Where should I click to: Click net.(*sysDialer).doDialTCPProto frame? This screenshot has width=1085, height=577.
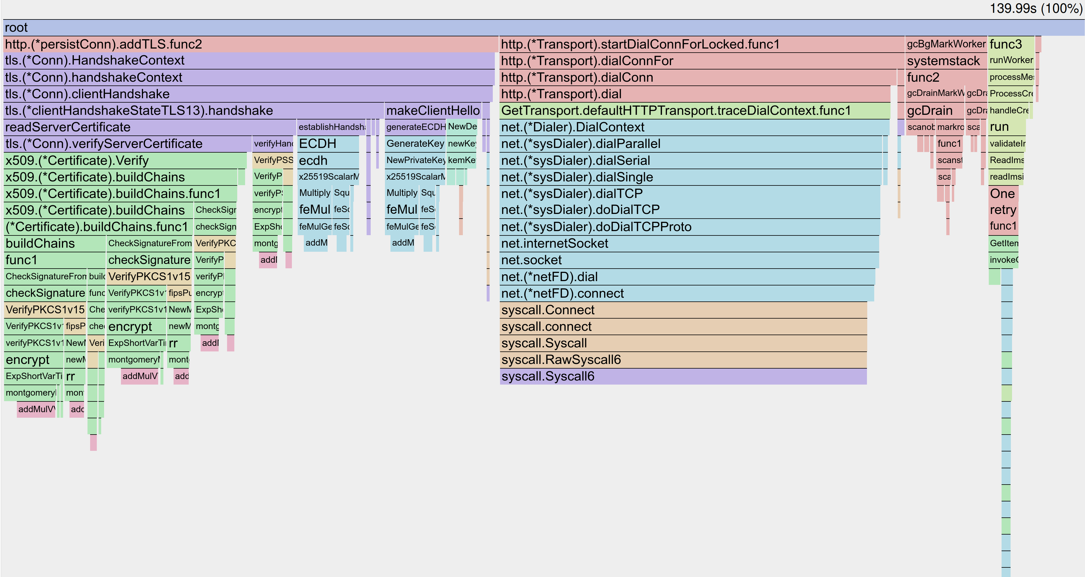[690, 227]
